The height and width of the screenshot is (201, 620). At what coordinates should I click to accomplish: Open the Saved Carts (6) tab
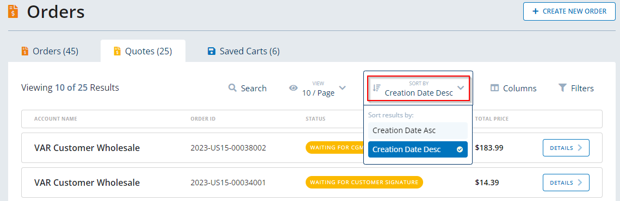point(244,51)
